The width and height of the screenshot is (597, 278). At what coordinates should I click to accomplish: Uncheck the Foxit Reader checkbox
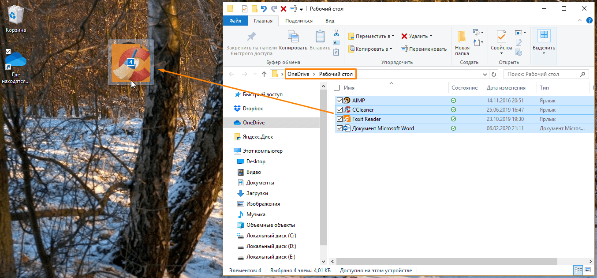point(340,119)
